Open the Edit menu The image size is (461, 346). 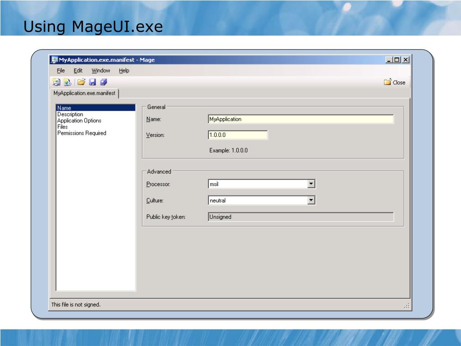[78, 71]
